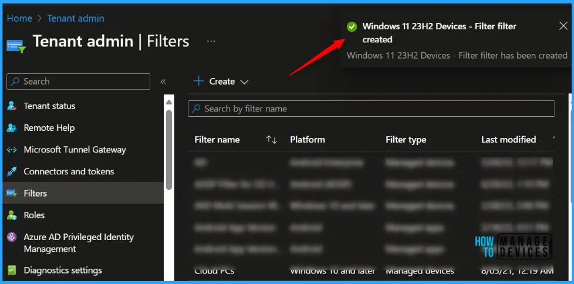574x284 pixels.
Task: Select Microsoft Tunnel Gateway menu item
Action: [x=75, y=150]
